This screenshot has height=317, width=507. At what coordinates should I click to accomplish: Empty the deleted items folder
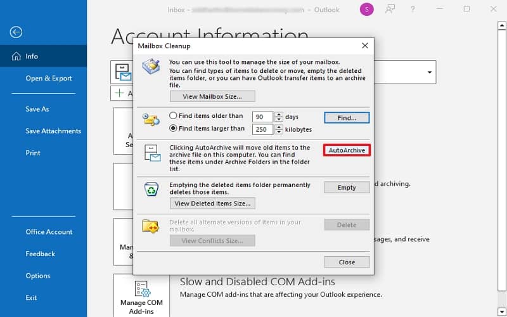coord(347,188)
